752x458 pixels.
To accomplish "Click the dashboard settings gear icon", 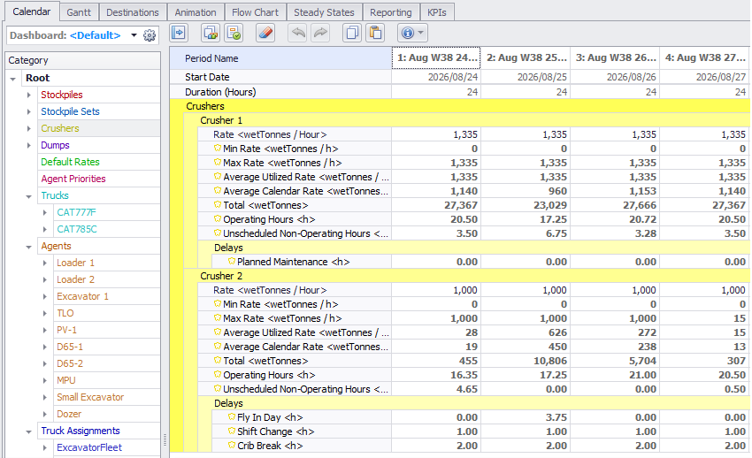I will (150, 35).
